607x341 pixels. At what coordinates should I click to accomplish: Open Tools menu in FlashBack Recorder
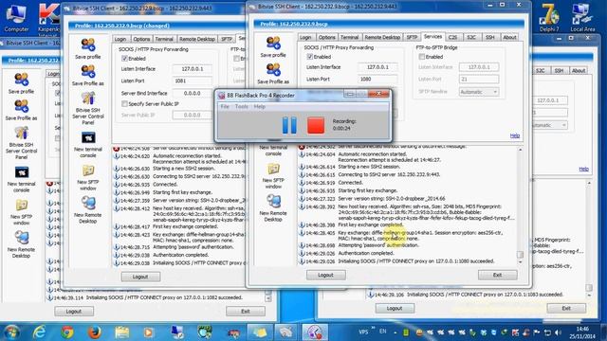click(x=242, y=106)
